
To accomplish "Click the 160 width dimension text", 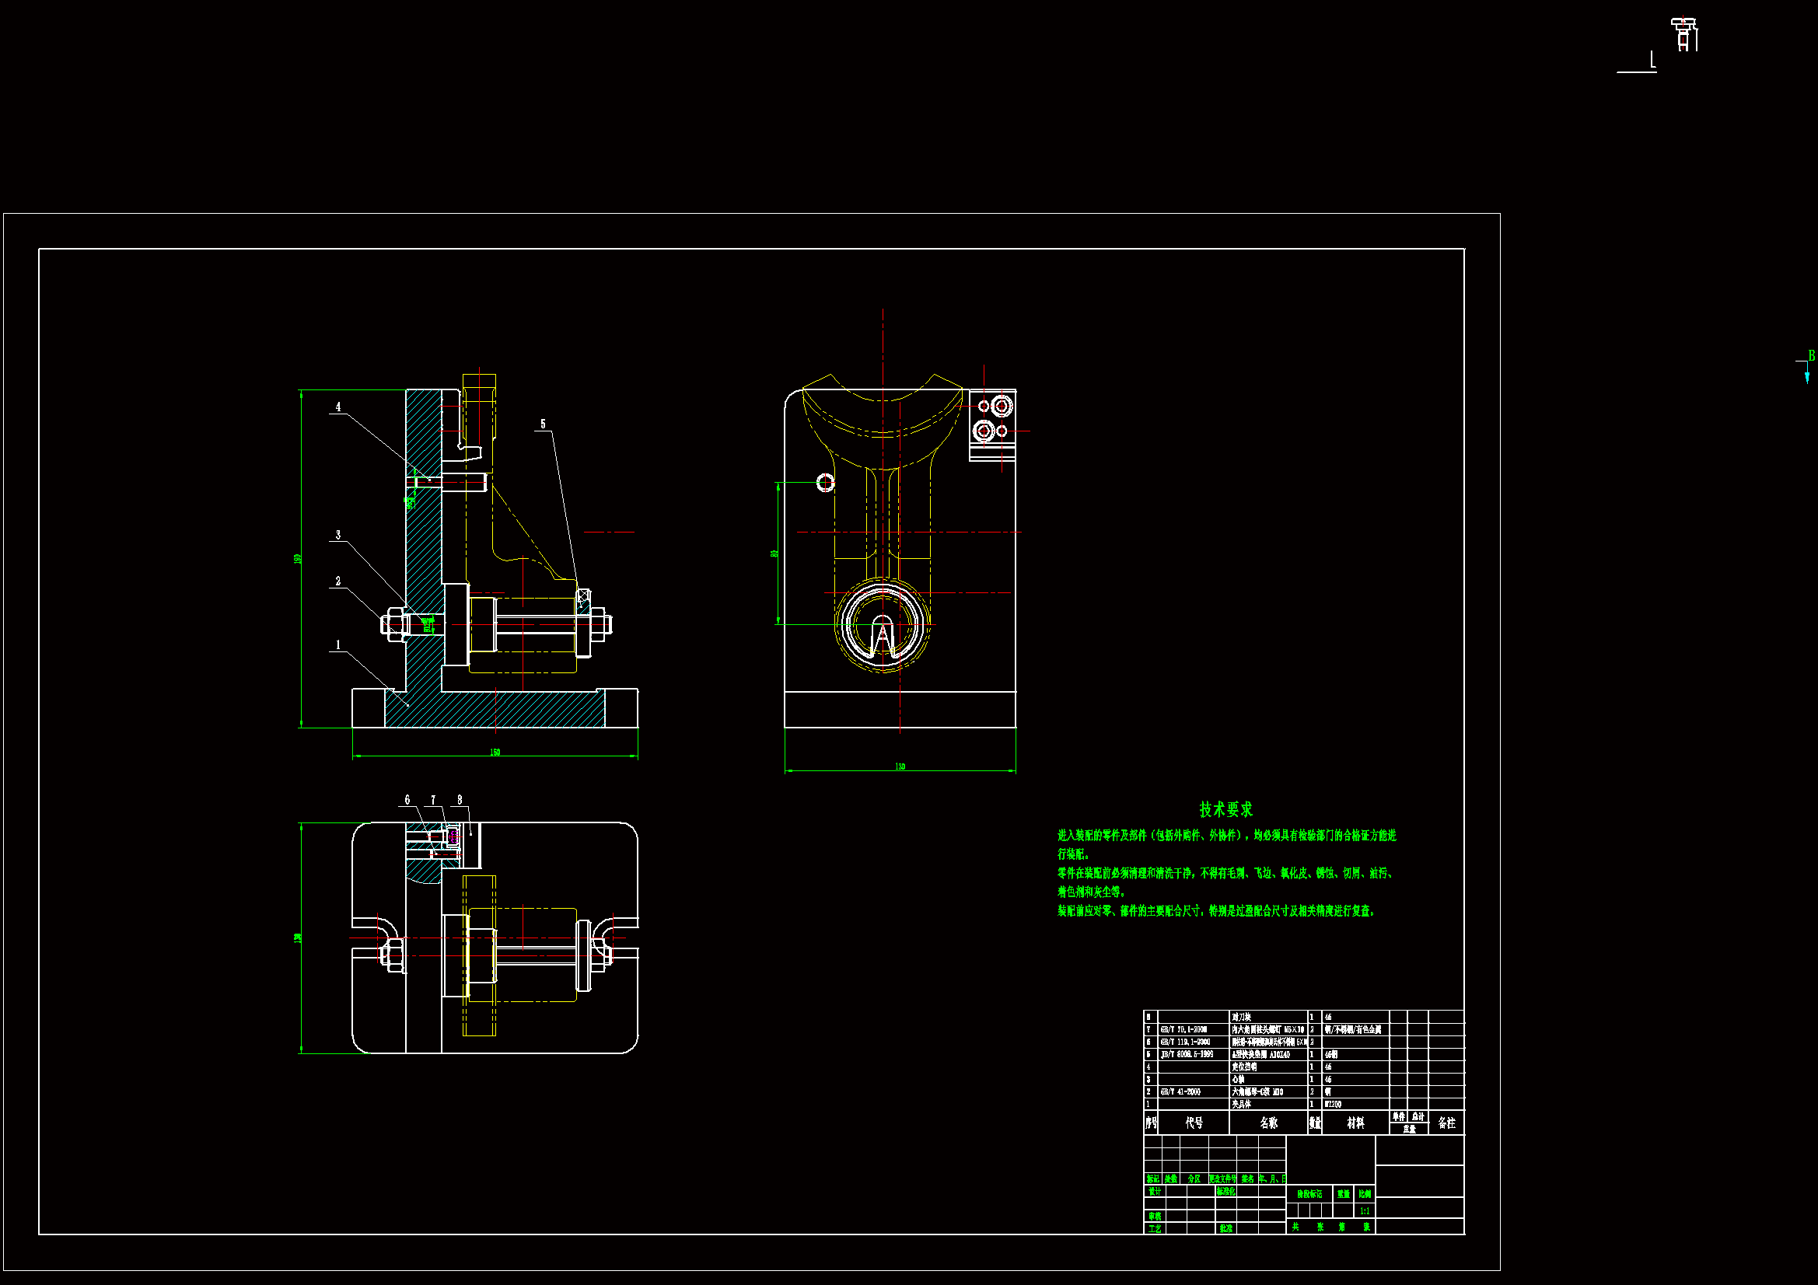I will (x=495, y=752).
